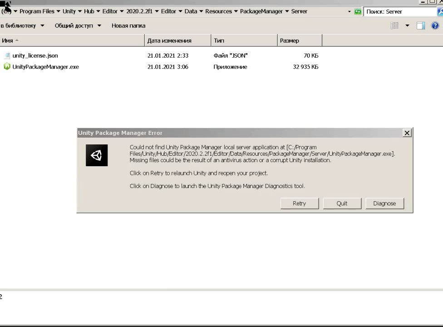Navigate to Data in the breadcrumb

coord(191,11)
